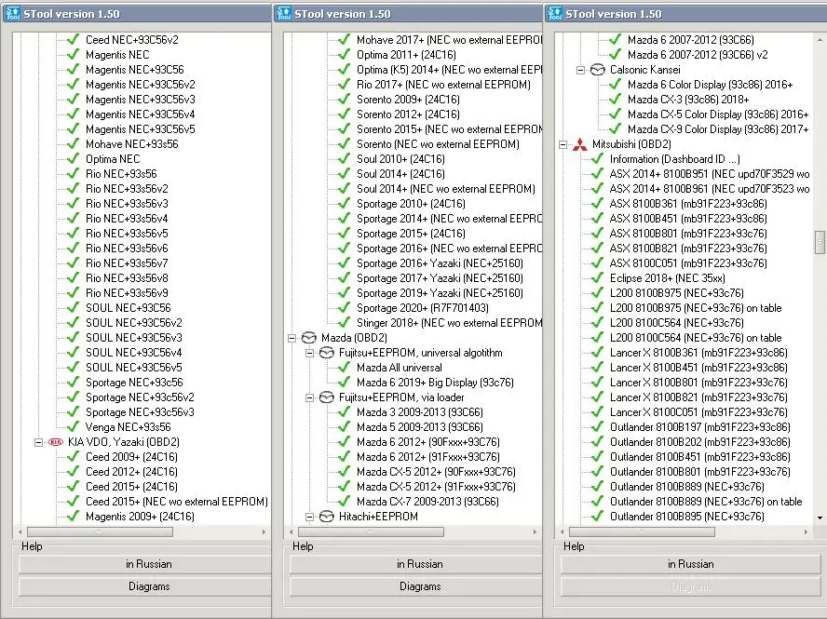Click the green checkmark beside Venga NEC+93s56
Screen dimensions: 827x619
(74, 426)
